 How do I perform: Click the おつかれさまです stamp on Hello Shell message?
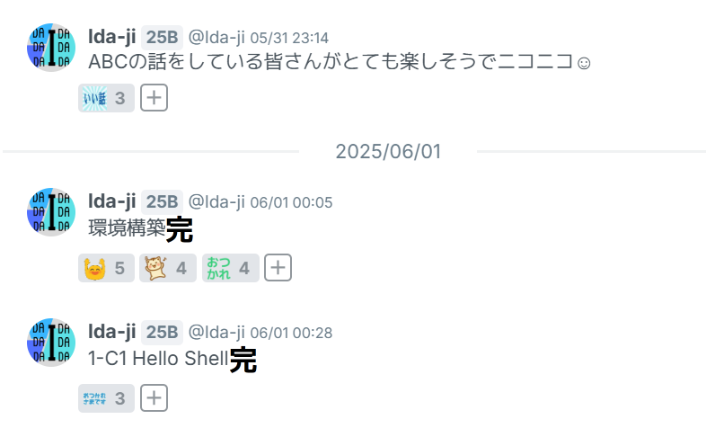point(106,398)
